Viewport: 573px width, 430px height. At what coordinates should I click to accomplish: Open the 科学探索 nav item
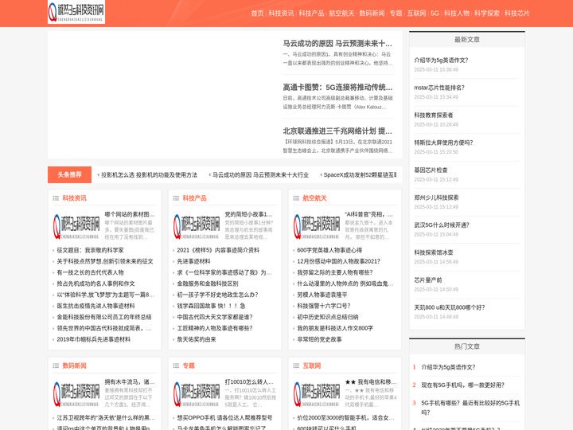(x=487, y=14)
